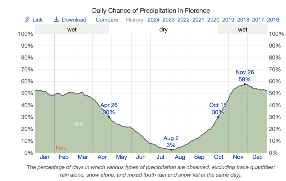Go to 2016 history
Screen dimensions: 286x181
pyautogui.click(x=273, y=20)
